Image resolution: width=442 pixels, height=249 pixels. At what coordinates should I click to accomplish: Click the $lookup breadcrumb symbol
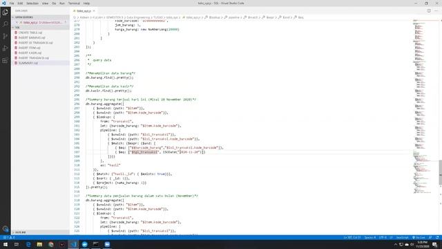(x=214, y=17)
